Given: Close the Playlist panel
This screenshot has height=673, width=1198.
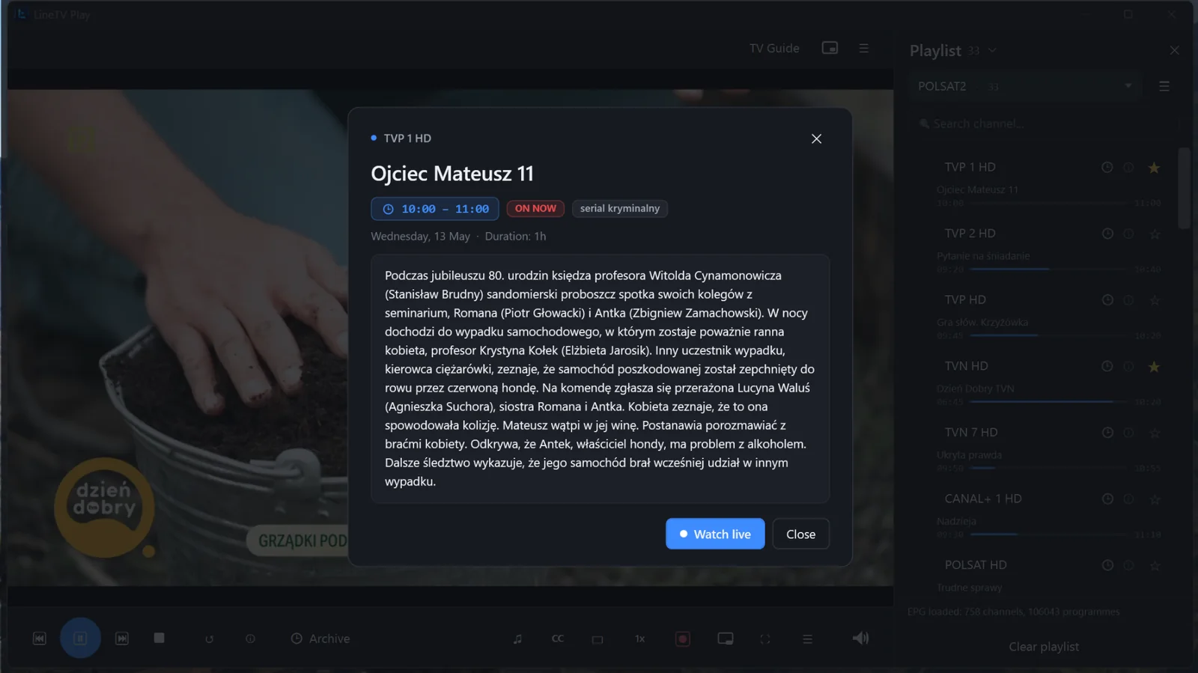Looking at the screenshot, I should [1174, 50].
